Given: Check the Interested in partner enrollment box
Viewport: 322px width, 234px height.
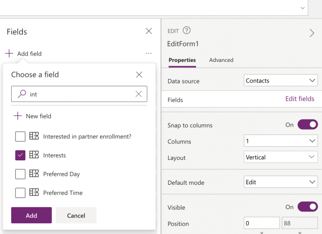Looking at the screenshot, I should coord(20,136).
